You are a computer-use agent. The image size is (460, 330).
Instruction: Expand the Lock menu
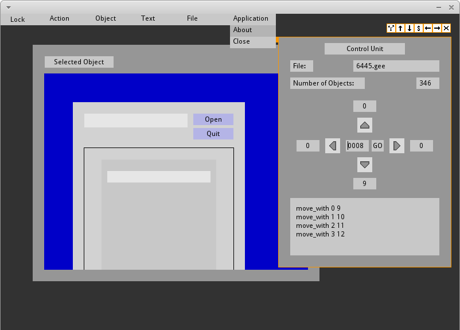(18, 19)
